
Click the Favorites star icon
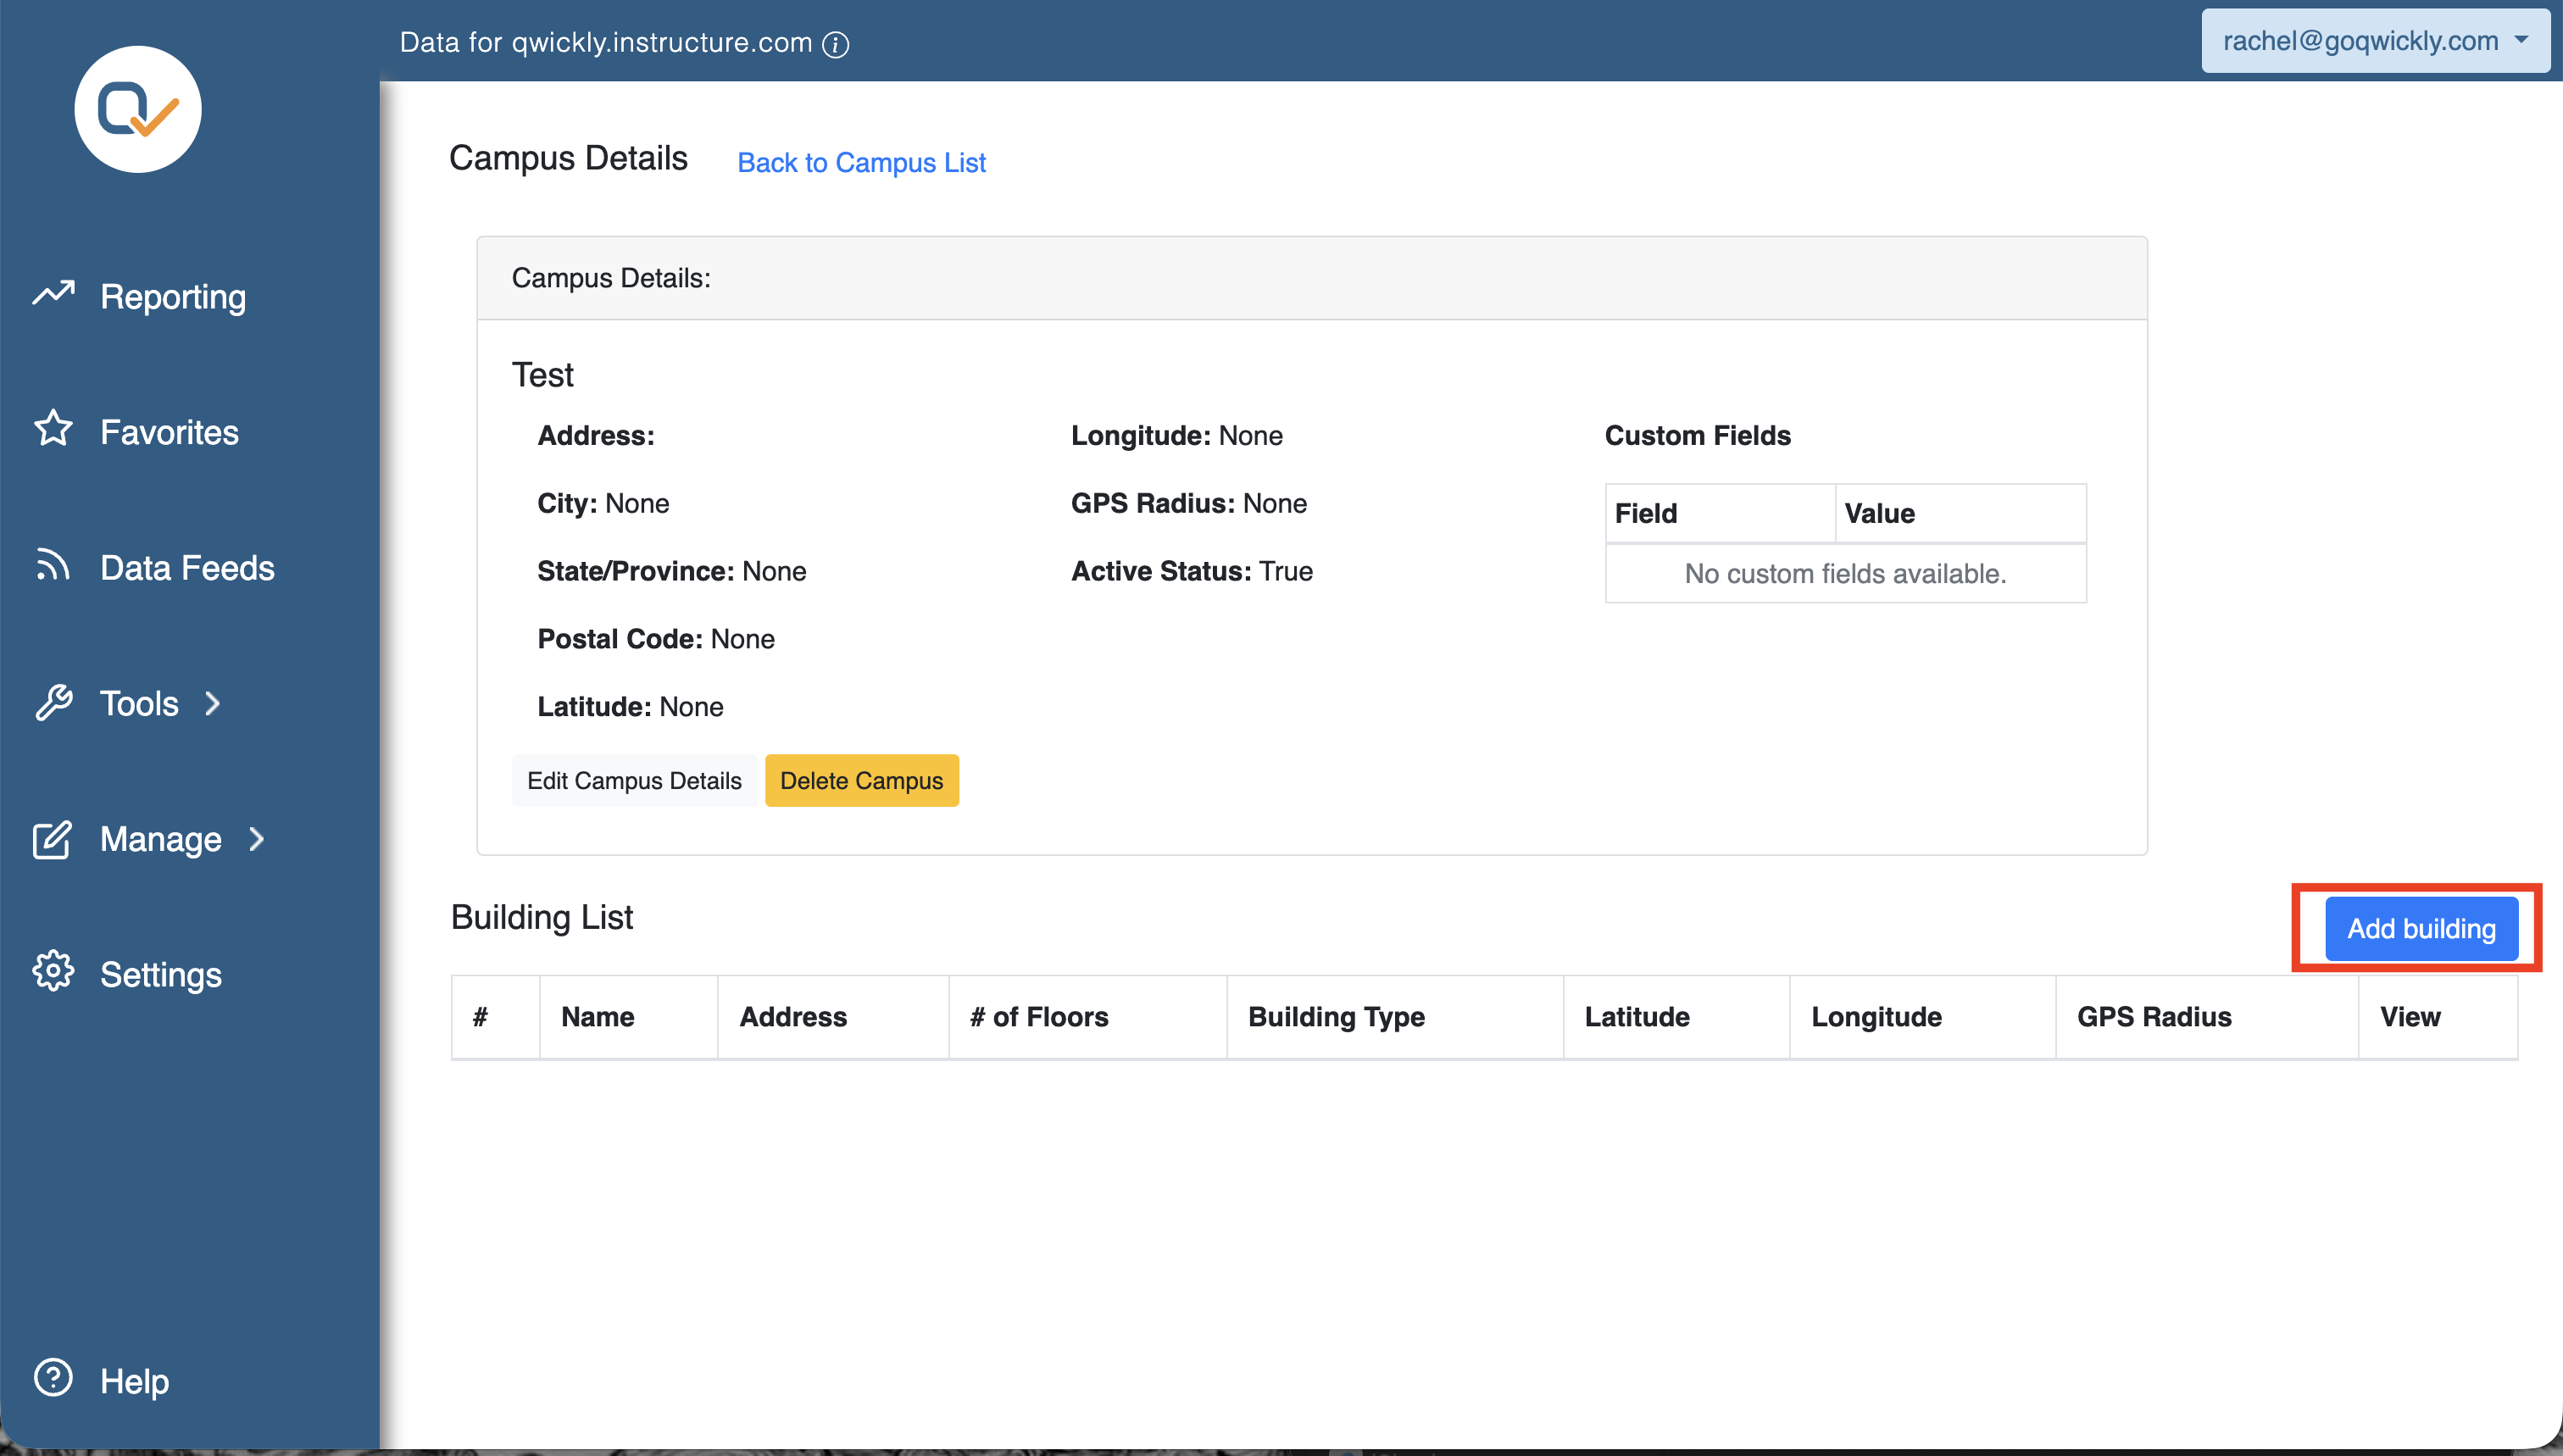(53, 429)
